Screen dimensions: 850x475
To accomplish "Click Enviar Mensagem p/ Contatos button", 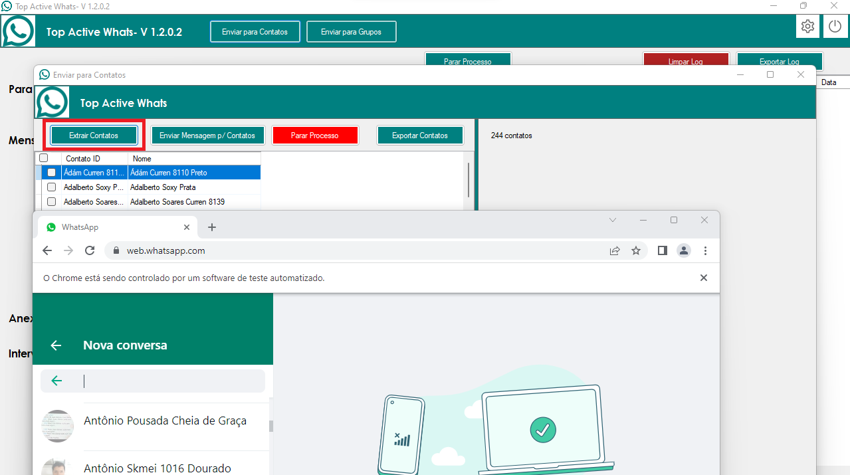I will click(207, 136).
